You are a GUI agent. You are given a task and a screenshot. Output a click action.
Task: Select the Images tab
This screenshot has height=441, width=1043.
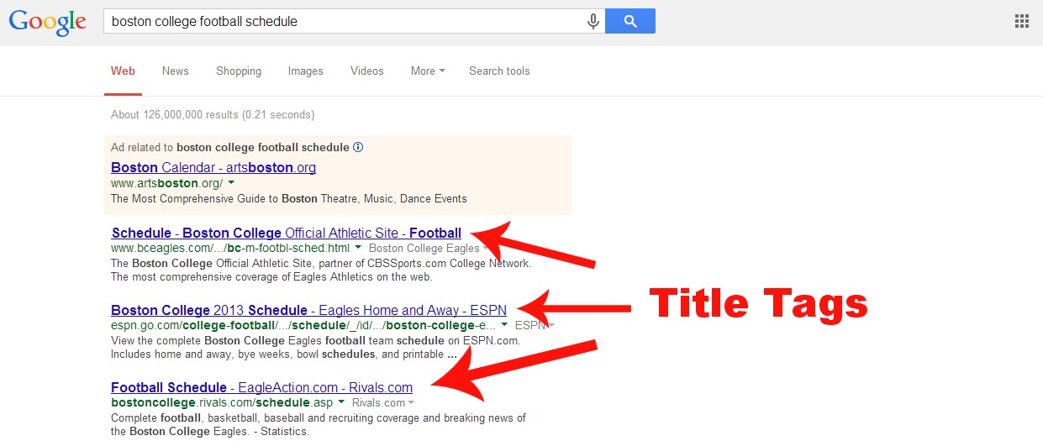305,71
